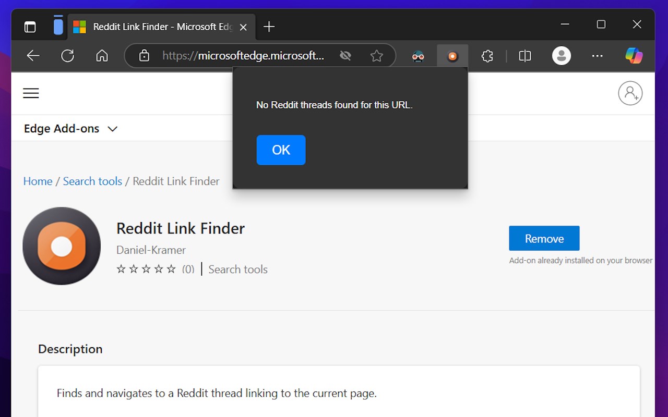This screenshot has width=668, height=417.
Task: Open the hamburger navigation menu
Action: [31, 93]
